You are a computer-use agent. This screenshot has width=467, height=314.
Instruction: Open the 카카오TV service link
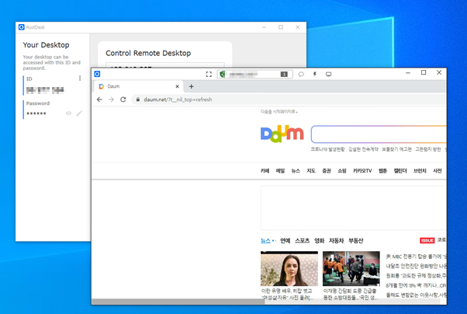(362, 171)
